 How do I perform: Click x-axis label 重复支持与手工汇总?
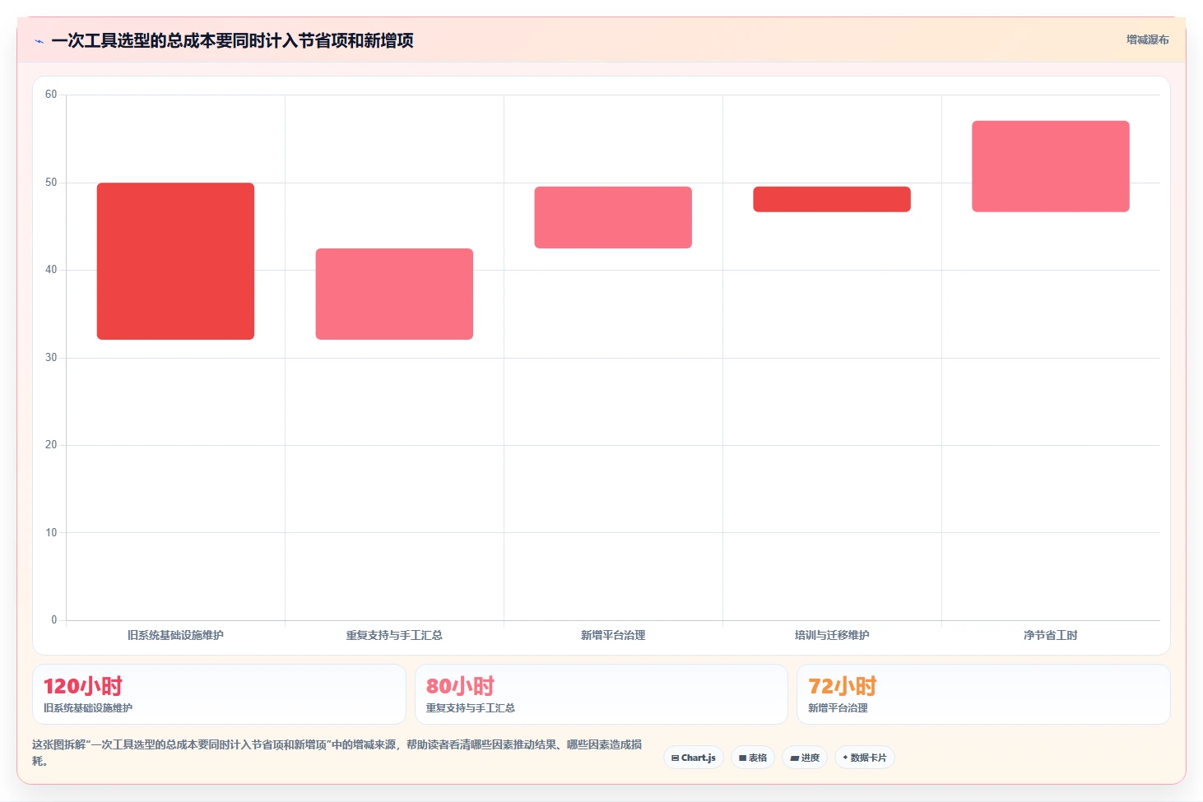pyautogui.click(x=394, y=635)
